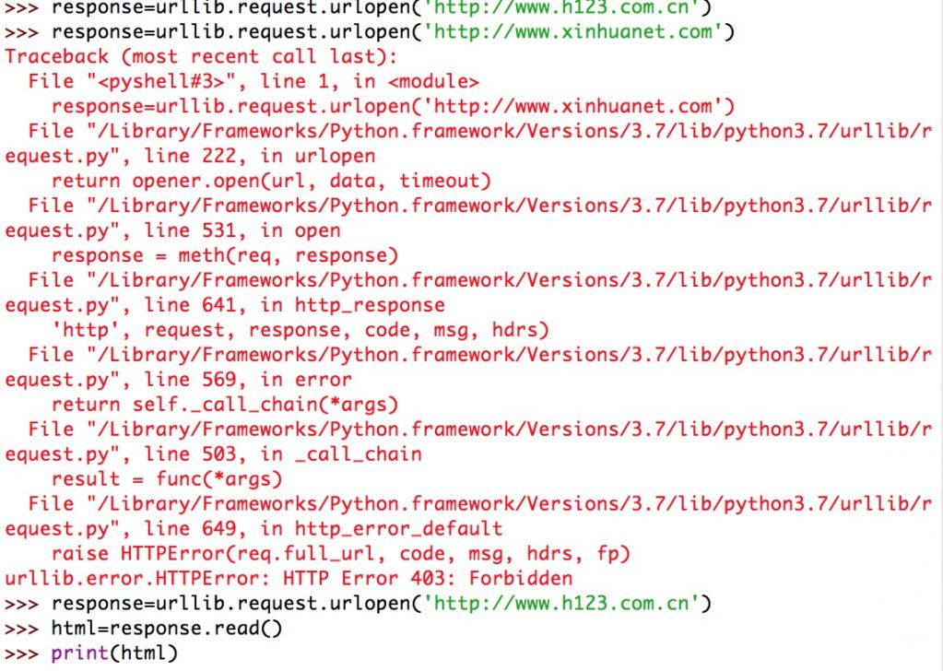Screen dimensions: 943x671
Task: Click the "html=response.read()" command line
Action: (x=166, y=629)
